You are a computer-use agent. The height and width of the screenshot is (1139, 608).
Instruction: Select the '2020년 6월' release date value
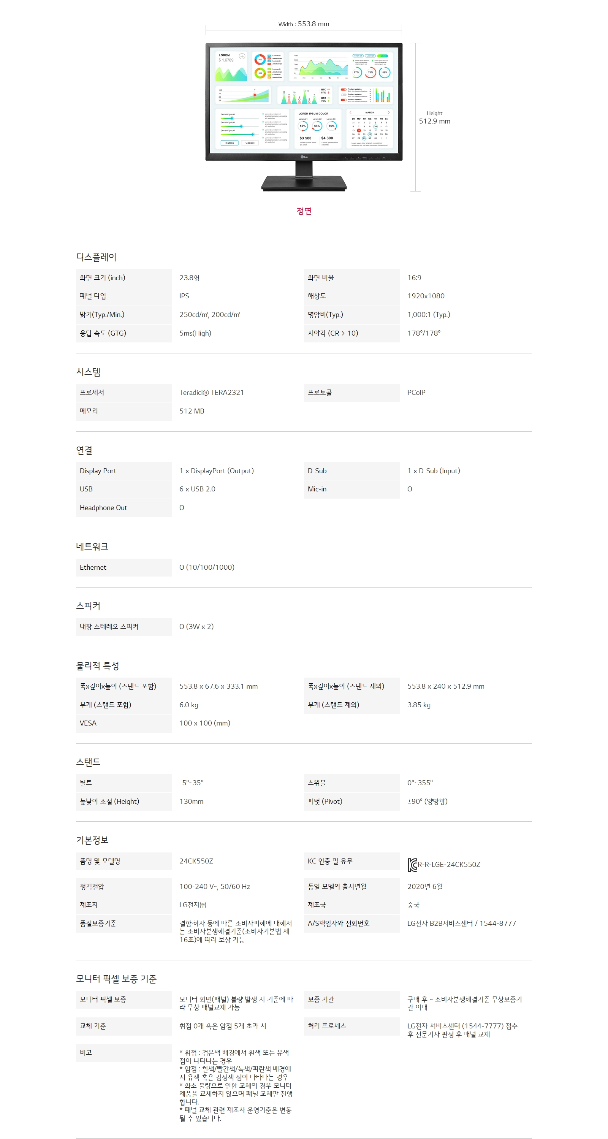tap(425, 887)
